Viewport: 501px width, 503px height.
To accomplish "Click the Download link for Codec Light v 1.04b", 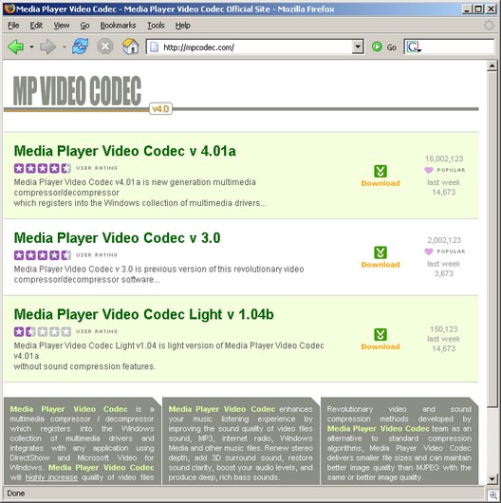I will pyautogui.click(x=380, y=346).
